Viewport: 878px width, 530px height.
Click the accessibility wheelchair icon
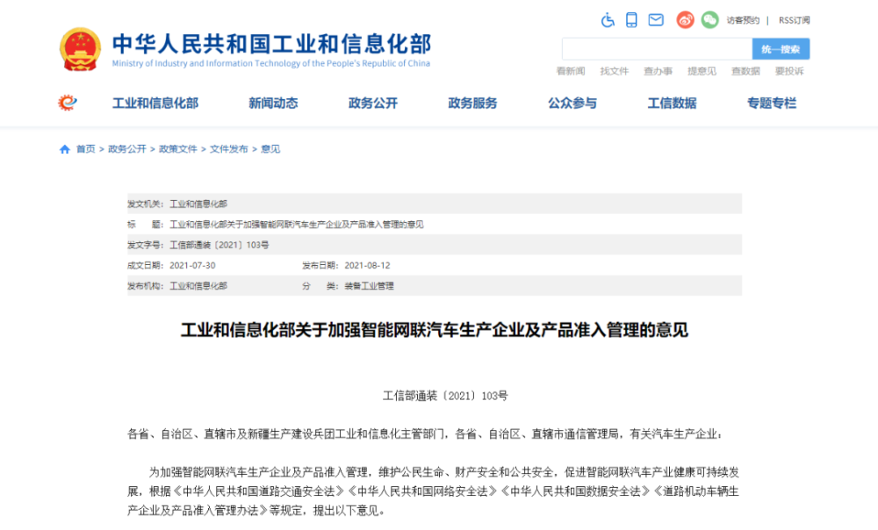(x=608, y=20)
